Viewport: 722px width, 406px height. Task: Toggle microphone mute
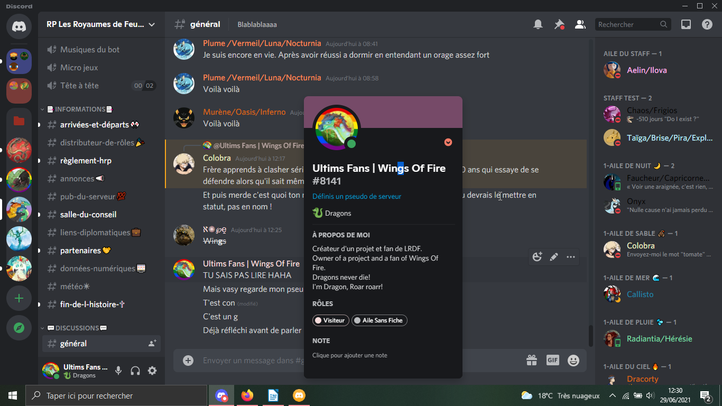(118, 371)
